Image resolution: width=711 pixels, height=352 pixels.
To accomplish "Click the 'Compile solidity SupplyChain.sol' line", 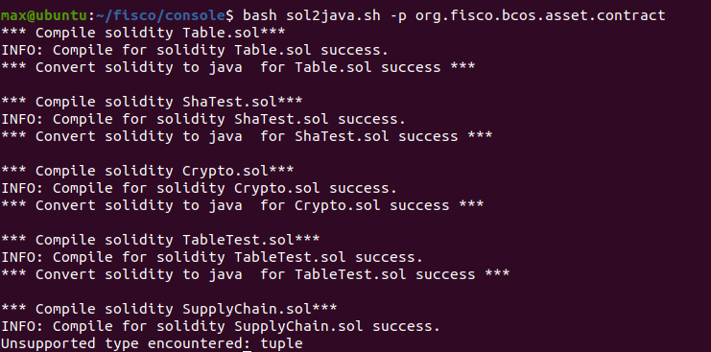I will coord(169,309).
